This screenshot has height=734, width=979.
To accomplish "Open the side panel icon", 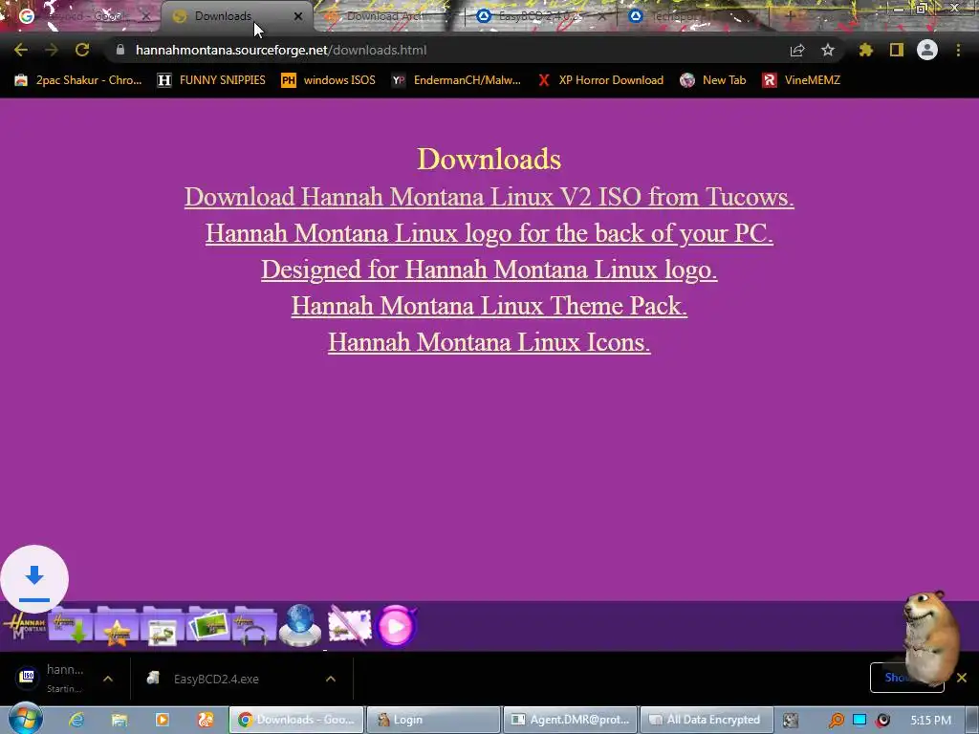I will 897,50.
